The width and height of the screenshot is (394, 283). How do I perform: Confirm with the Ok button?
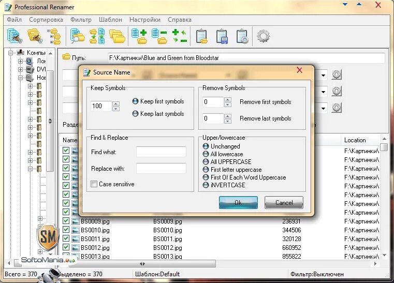238,202
